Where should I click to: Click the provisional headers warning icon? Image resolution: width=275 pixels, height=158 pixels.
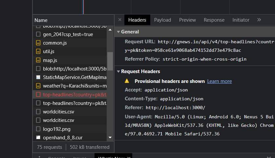127,81
